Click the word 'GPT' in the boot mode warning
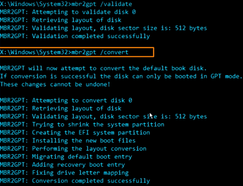The height and width of the screenshot is (186, 243). 216,76
